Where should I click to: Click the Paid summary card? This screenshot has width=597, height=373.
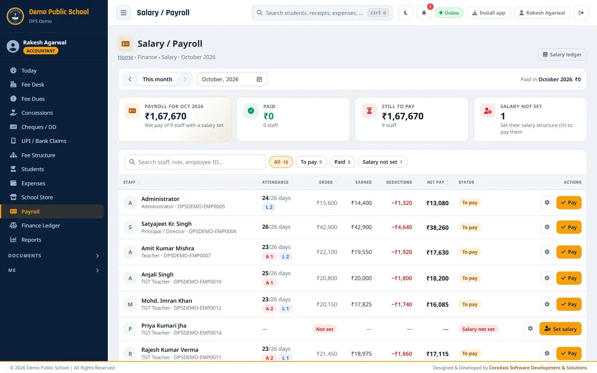point(293,119)
